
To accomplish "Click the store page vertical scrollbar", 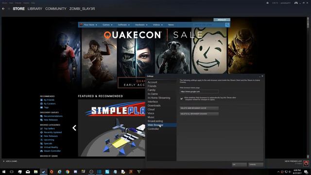I will (x=308, y=87).
